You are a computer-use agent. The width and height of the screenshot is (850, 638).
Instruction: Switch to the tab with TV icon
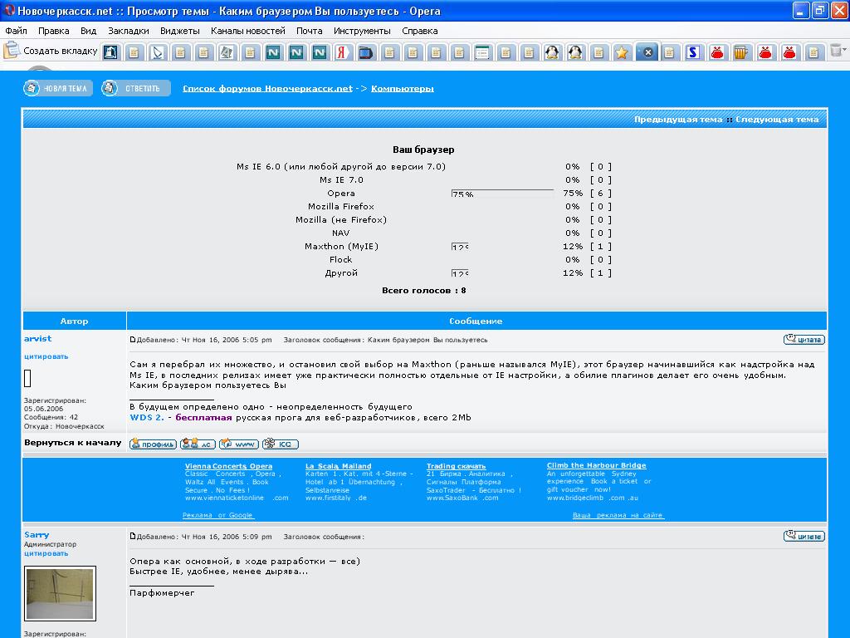click(365, 52)
